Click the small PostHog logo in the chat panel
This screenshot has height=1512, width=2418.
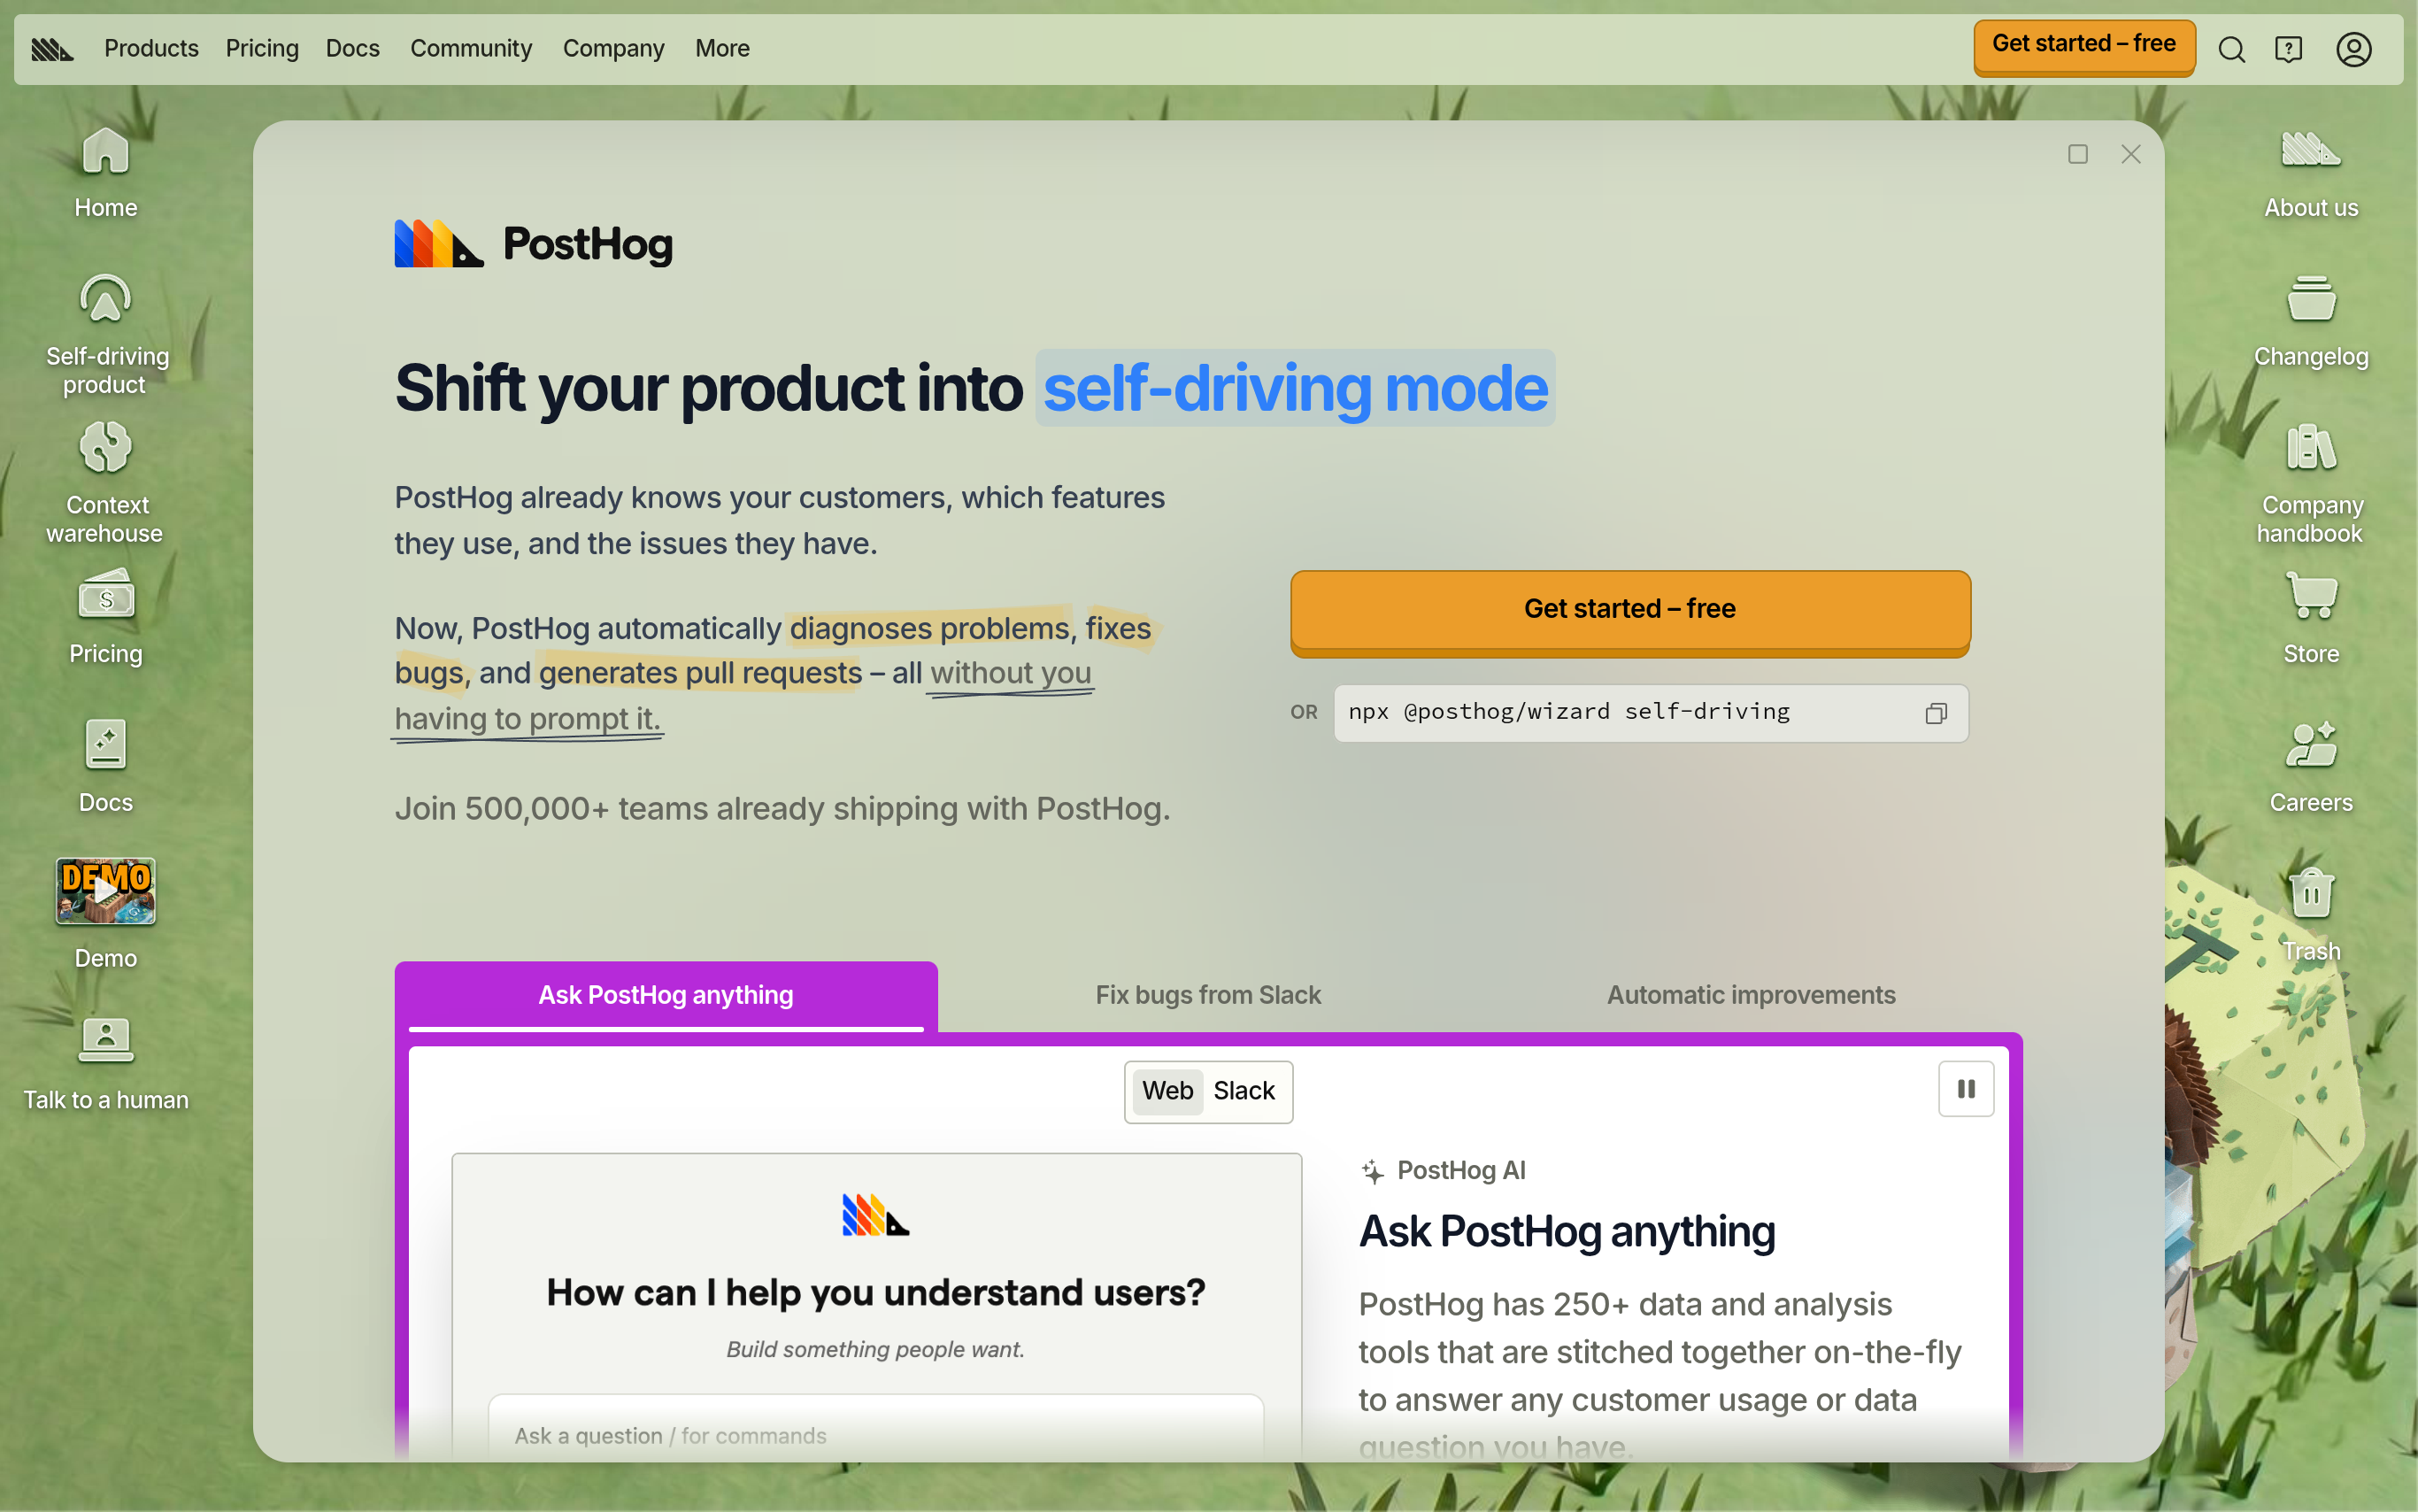[875, 1215]
